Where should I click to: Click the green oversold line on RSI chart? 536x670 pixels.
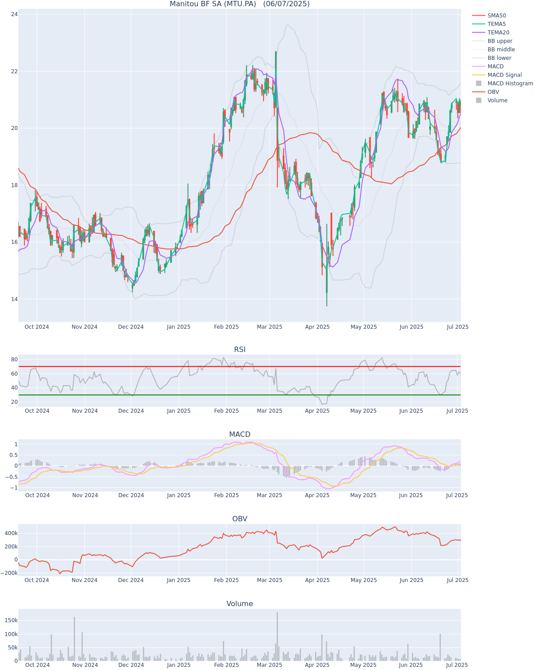(x=239, y=395)
